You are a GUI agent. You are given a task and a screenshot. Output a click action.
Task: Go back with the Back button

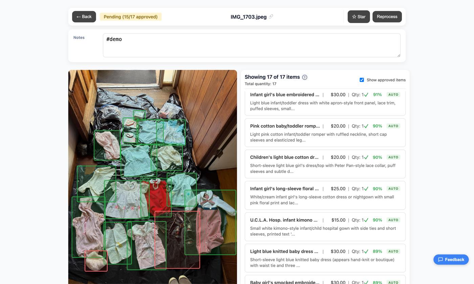pyautogui.click(x=84, y=17)
